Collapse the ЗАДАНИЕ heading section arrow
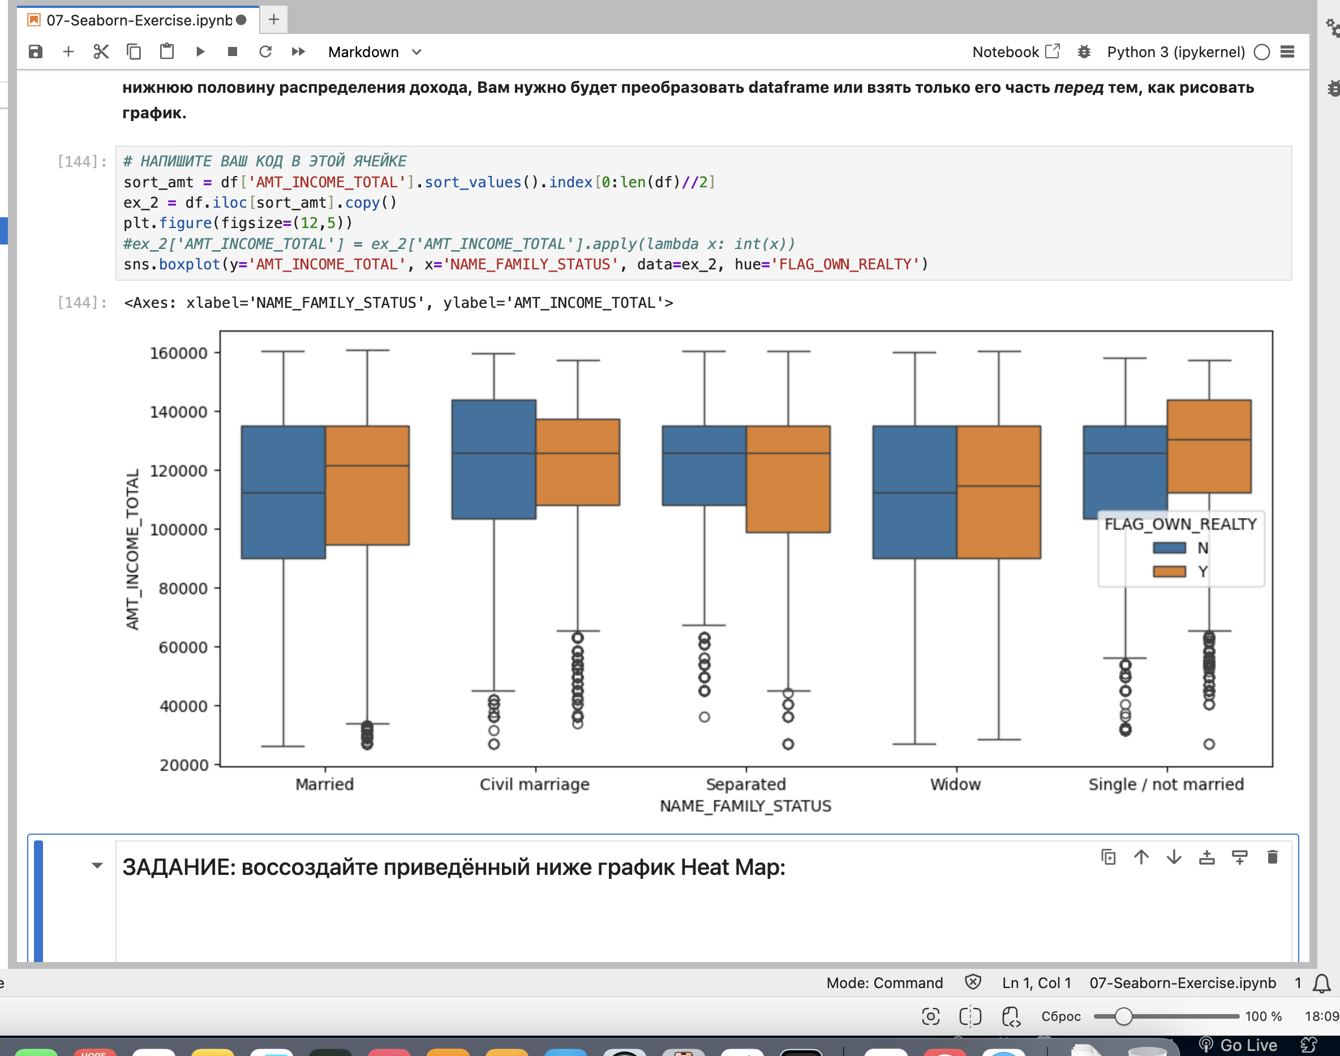The height and width of the screenshot is (1056, 1340). [x=97, y=866]
